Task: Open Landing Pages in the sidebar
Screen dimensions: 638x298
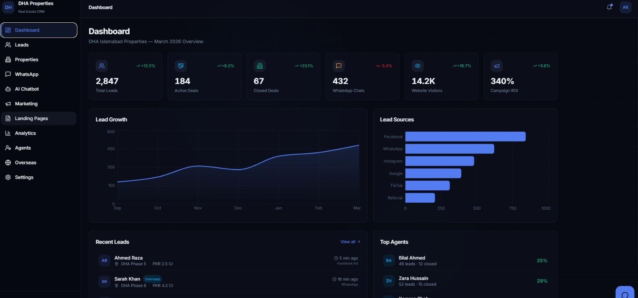Action: (x=39, y=118)
